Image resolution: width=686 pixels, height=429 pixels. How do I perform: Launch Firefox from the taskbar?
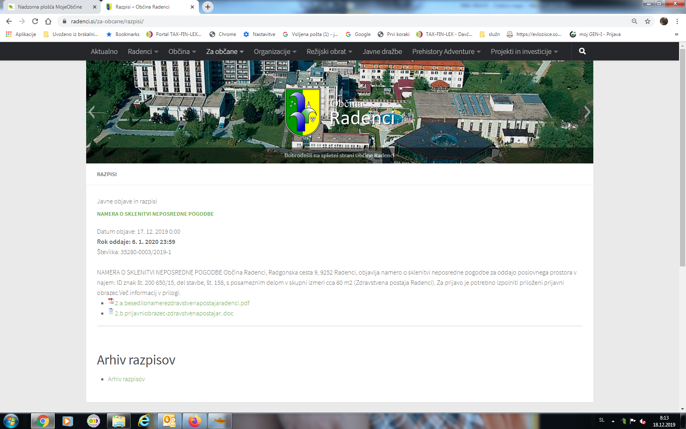coord(194,420)
